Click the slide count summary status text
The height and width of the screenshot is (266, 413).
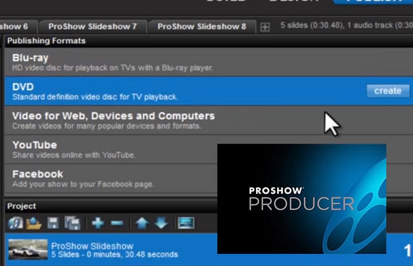pyautogui.click(x=346, y=25)
